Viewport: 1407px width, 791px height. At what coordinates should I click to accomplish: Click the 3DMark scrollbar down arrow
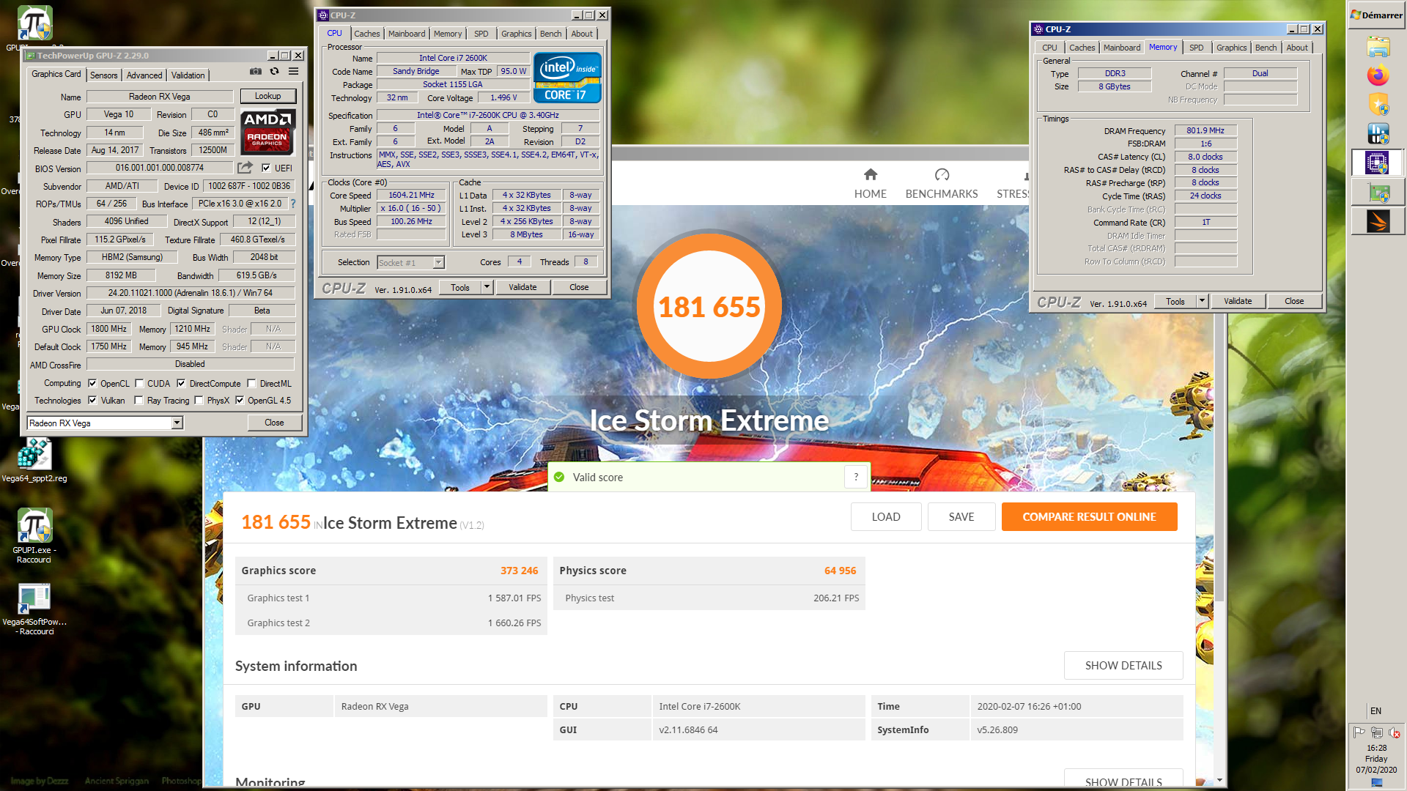(x=1219, y=780)
